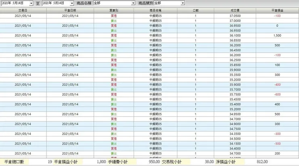The image size is (299, 166).
Task: Click the 平倉總口數 summary label
Action: (x=14, y=162)
